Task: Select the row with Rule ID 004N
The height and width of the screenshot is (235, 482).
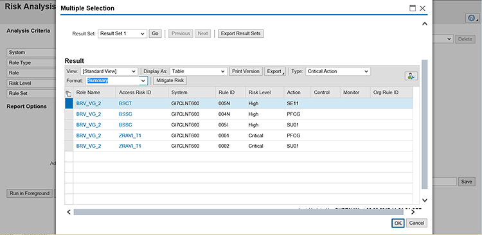Action: coord(69,114)
